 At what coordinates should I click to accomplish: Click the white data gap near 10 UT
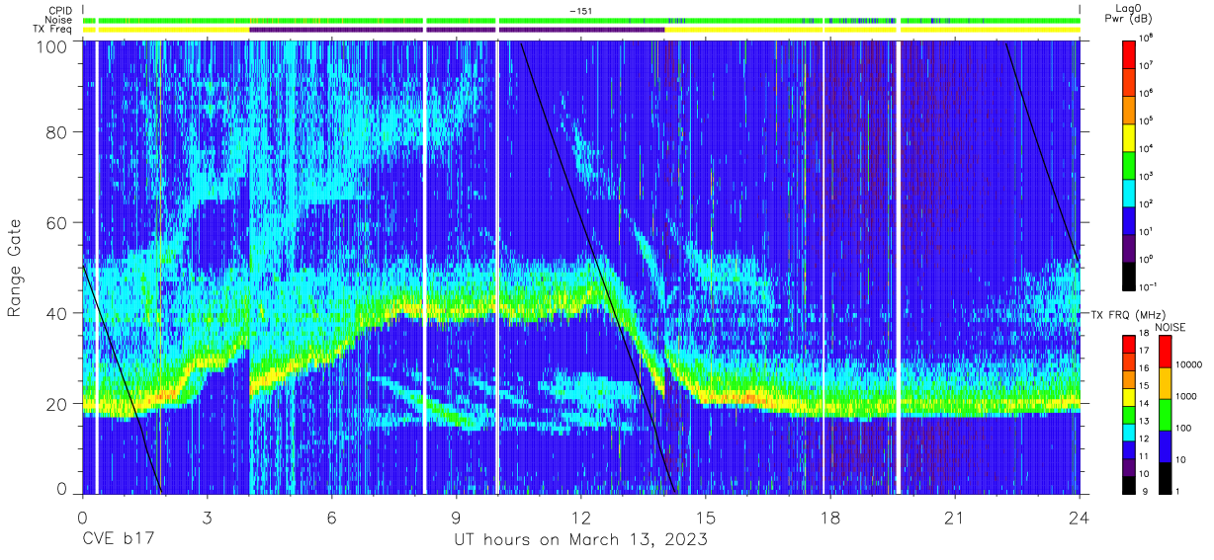point(496,267)
